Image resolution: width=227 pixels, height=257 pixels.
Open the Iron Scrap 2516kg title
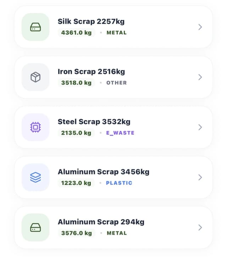91,72
